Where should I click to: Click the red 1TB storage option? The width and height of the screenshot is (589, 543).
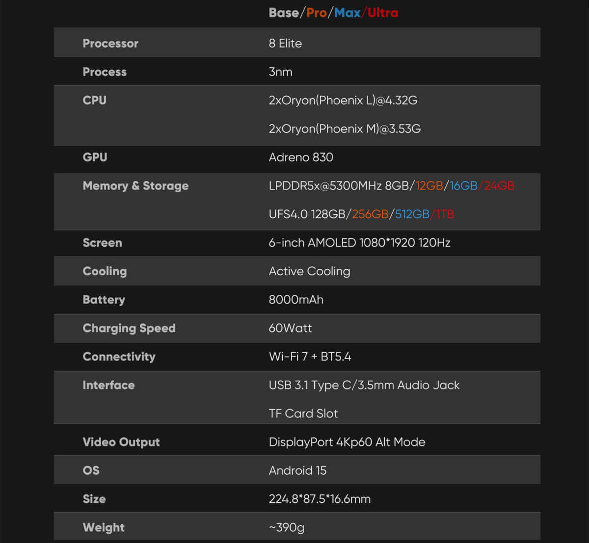pos(445,214)
